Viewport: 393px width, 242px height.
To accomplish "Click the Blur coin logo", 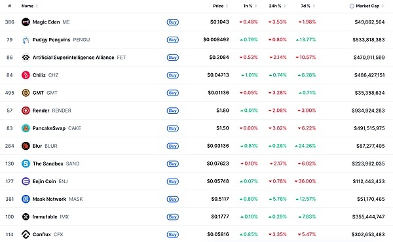I will tap(26, 146).
